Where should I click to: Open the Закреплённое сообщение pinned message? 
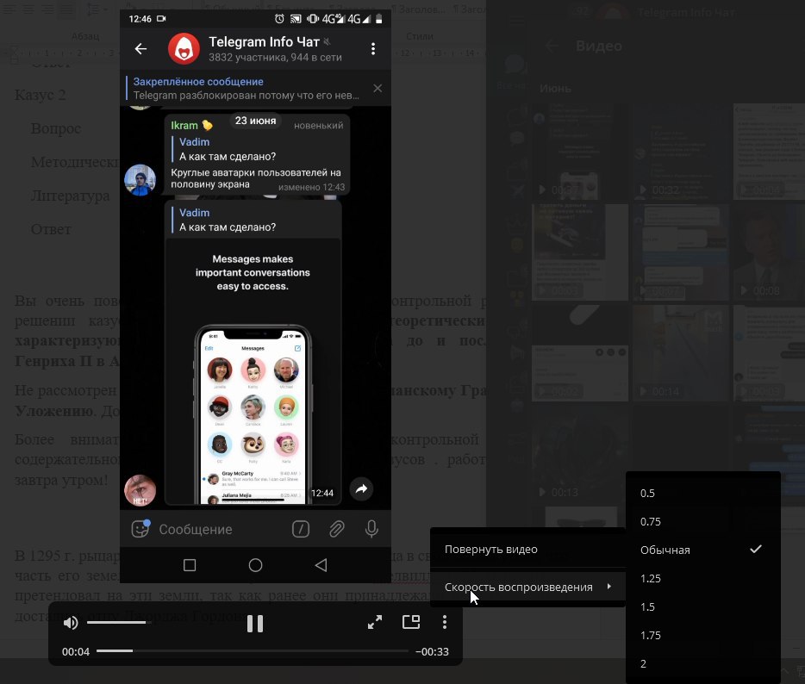(246, 88)
